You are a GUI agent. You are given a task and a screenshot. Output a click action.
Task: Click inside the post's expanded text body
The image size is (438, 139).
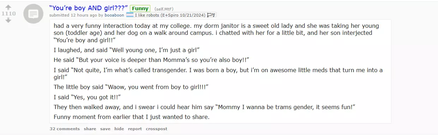pyautogui.click(x=220, y=71)
